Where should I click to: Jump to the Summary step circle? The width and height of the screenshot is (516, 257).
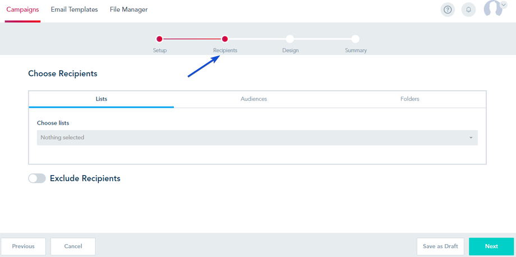point(356,39)
